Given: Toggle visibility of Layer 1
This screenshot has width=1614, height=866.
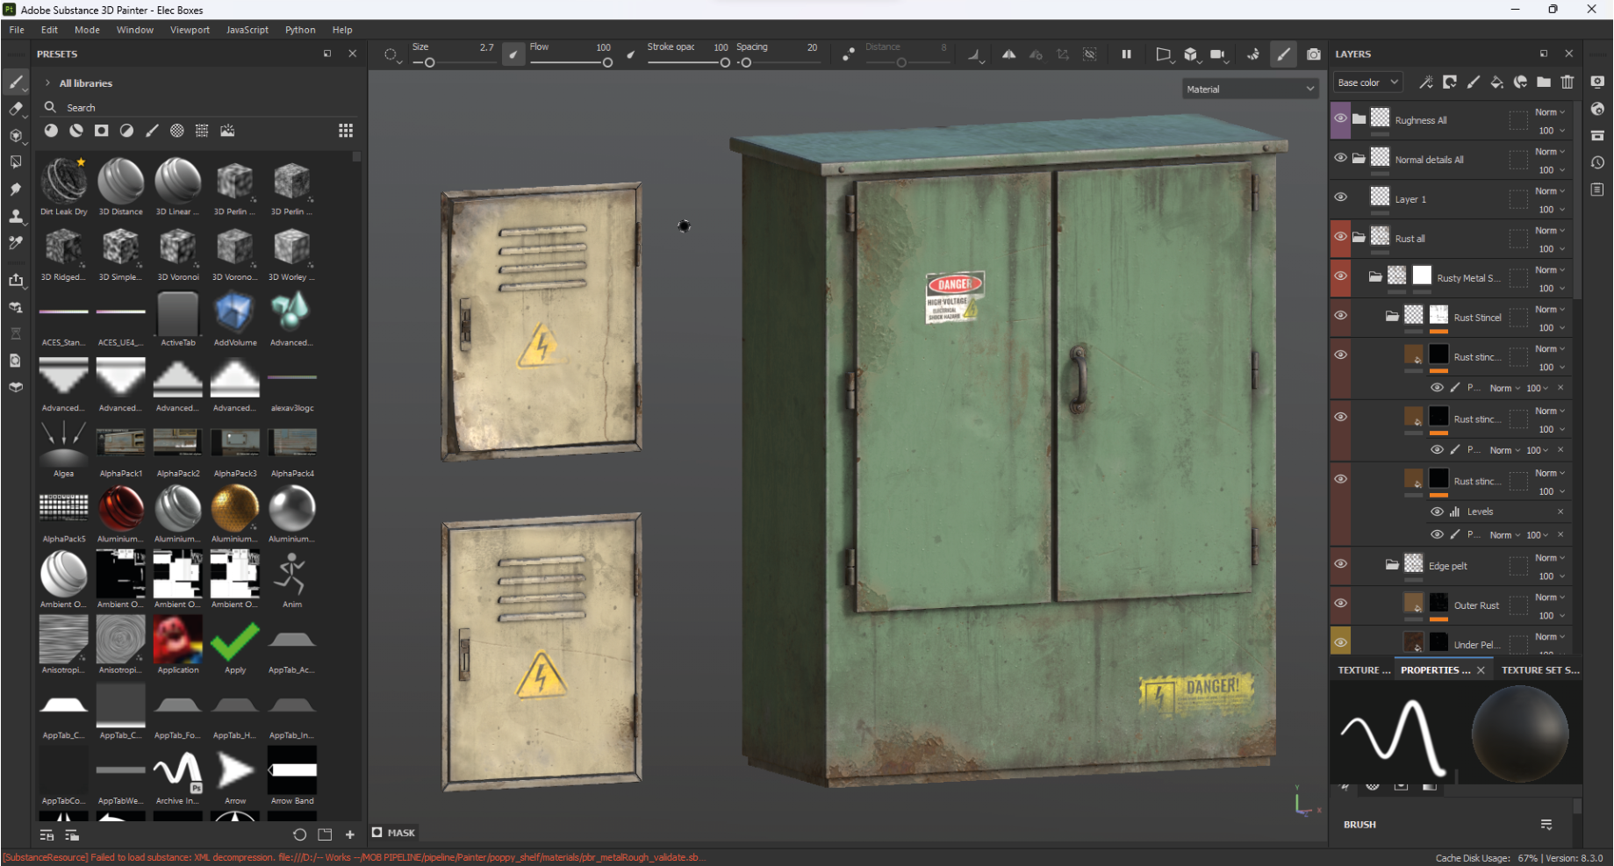Looking at the screenshot, I should point(1340,197).
